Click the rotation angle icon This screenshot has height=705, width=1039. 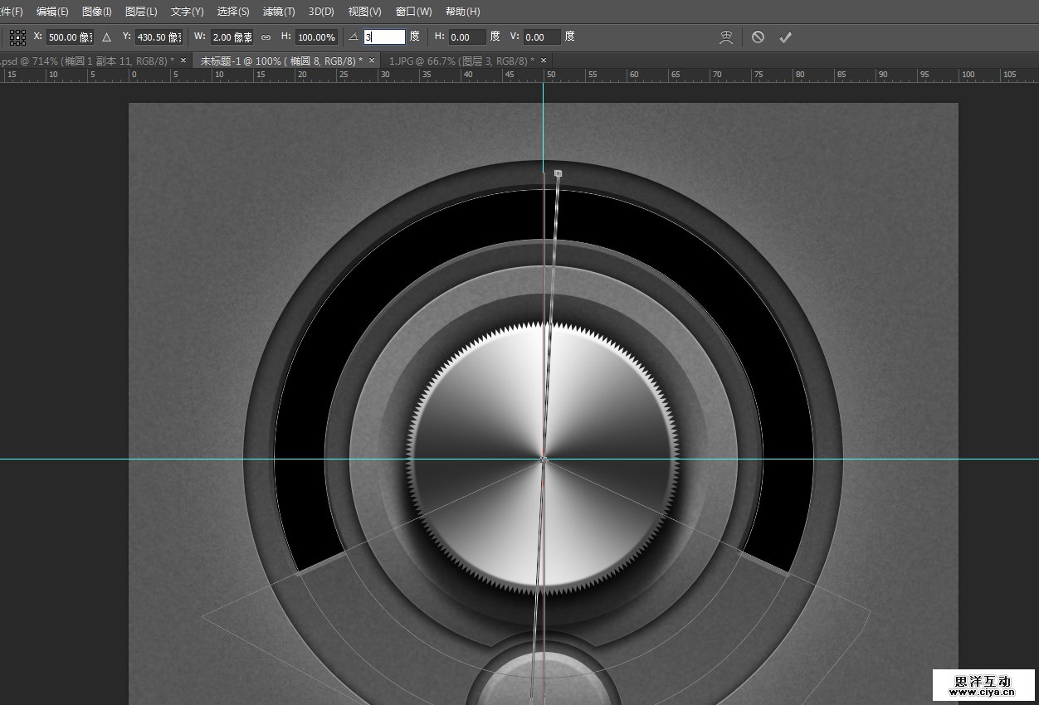pos(354,37)
